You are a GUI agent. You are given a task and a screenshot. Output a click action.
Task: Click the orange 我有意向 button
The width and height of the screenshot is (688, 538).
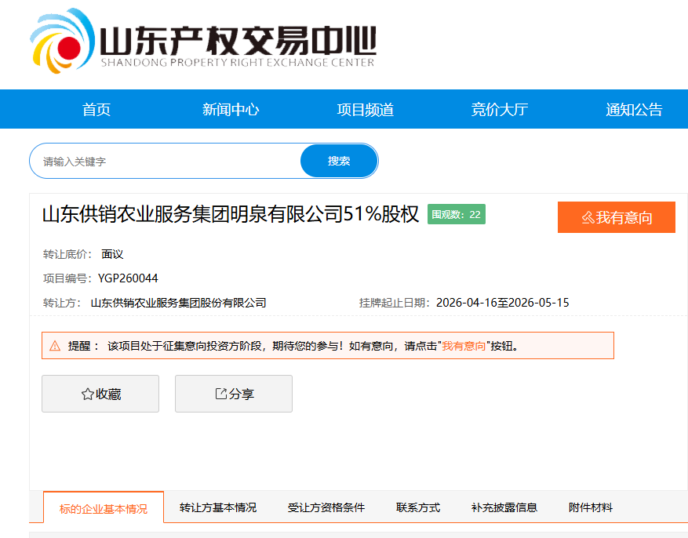(616, 217)
